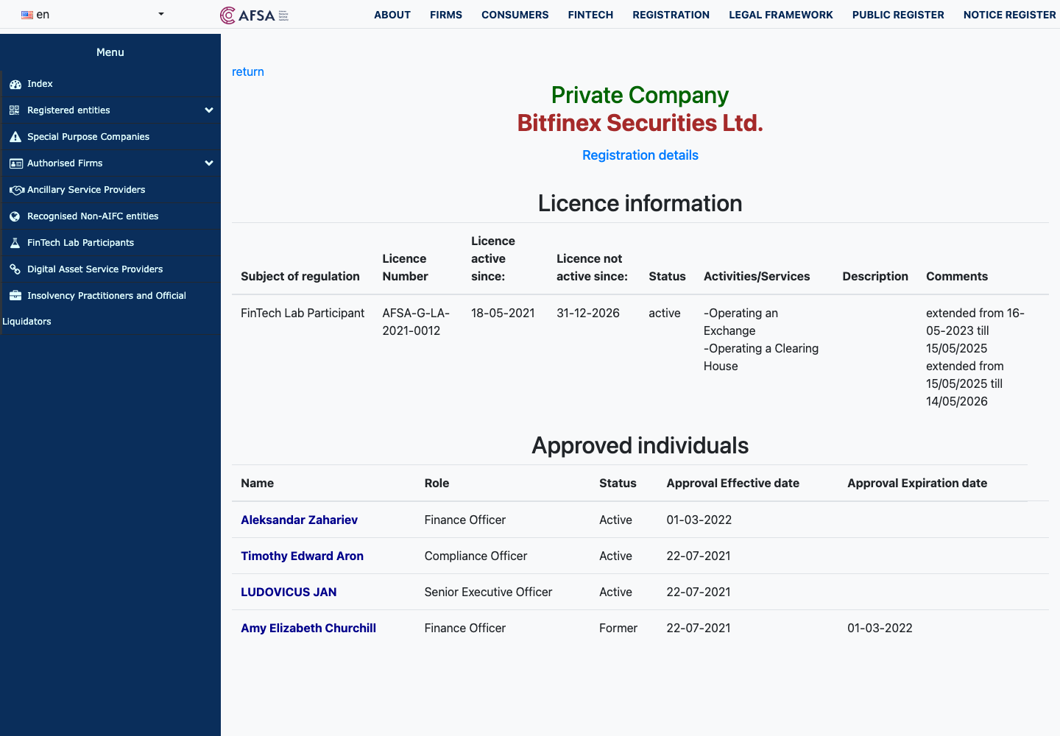
Task: Click the FinTech Lab Participant cell
Action: coord(303,313)
